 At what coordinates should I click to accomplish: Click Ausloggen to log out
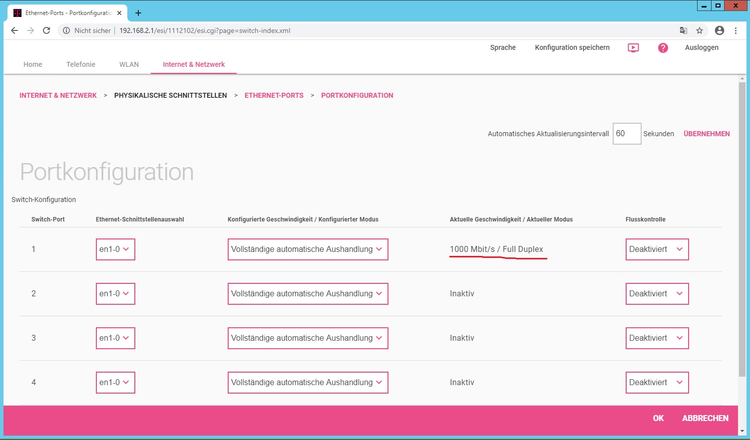click(x=702, y=47)
